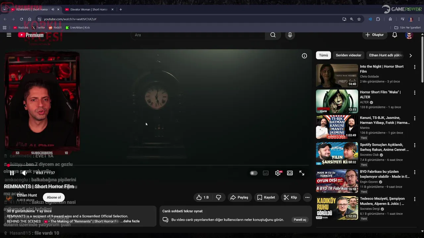Image resolution: width=424 pixels, height=238 pixels.
Task: Dislike the video
Action: (x=219, y=197)
